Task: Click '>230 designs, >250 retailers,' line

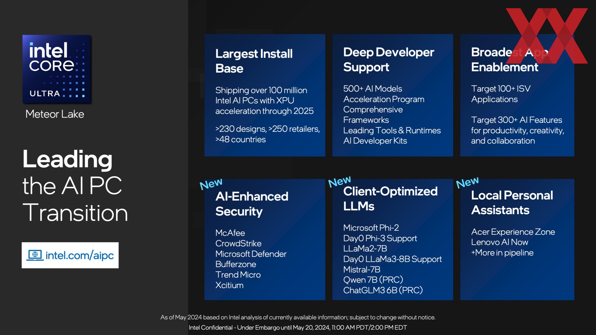Action: pos(268,129)
